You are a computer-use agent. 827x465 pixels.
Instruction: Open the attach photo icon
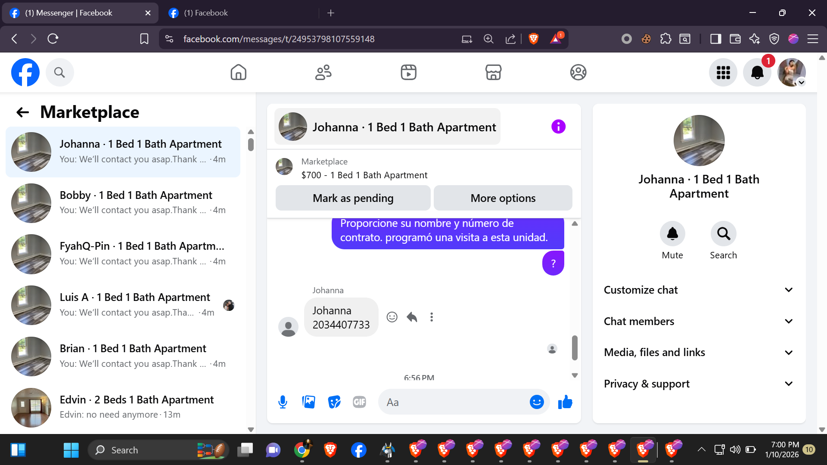[x=308, y=402]
